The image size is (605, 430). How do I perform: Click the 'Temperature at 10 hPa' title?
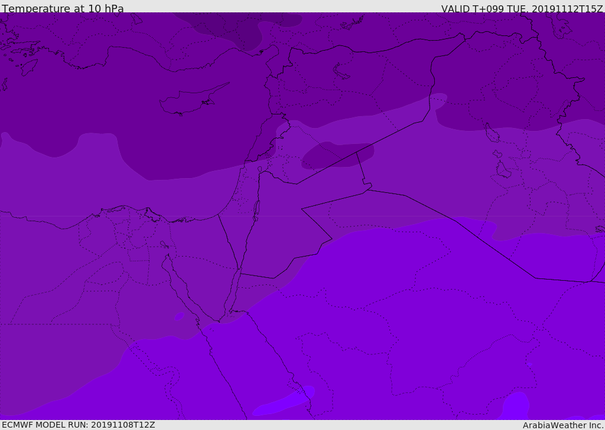click(x=63, y=8)
